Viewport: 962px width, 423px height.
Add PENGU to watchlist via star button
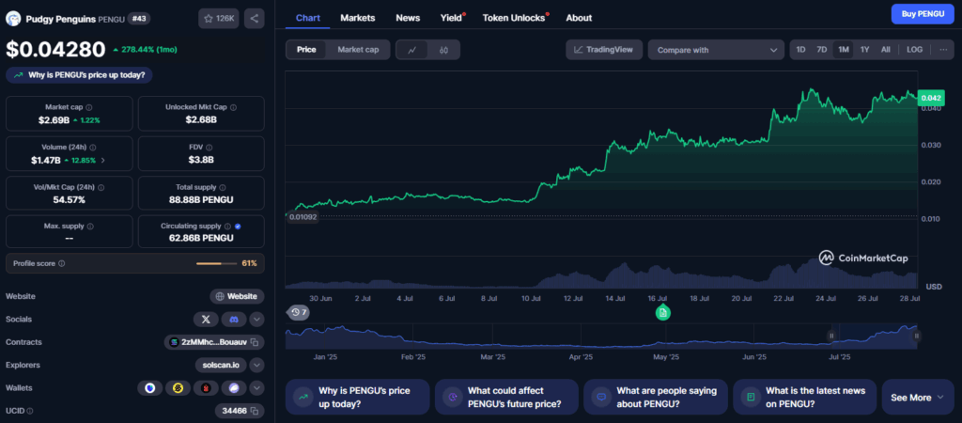coord(218,19)
